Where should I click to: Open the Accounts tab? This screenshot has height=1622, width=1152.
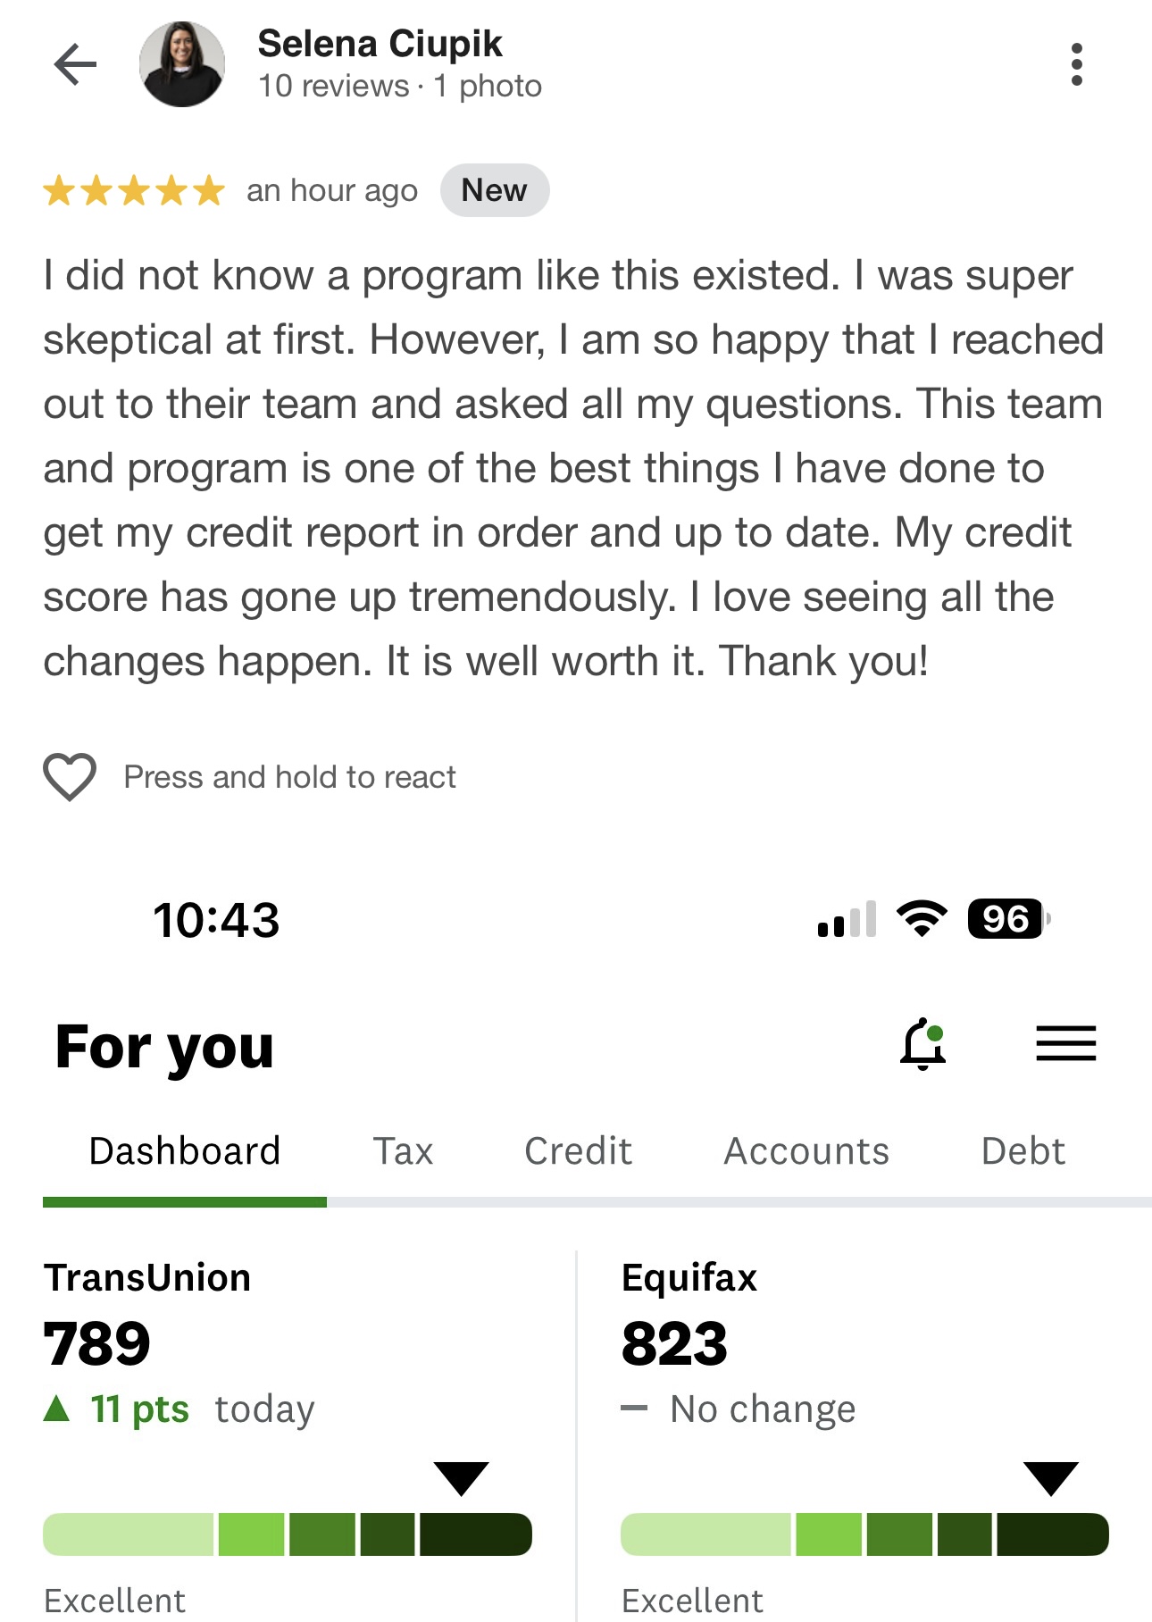pos(806,1150)
